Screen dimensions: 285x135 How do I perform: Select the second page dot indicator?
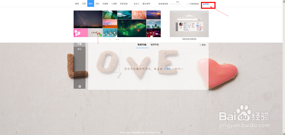click(x=118, y=39)
